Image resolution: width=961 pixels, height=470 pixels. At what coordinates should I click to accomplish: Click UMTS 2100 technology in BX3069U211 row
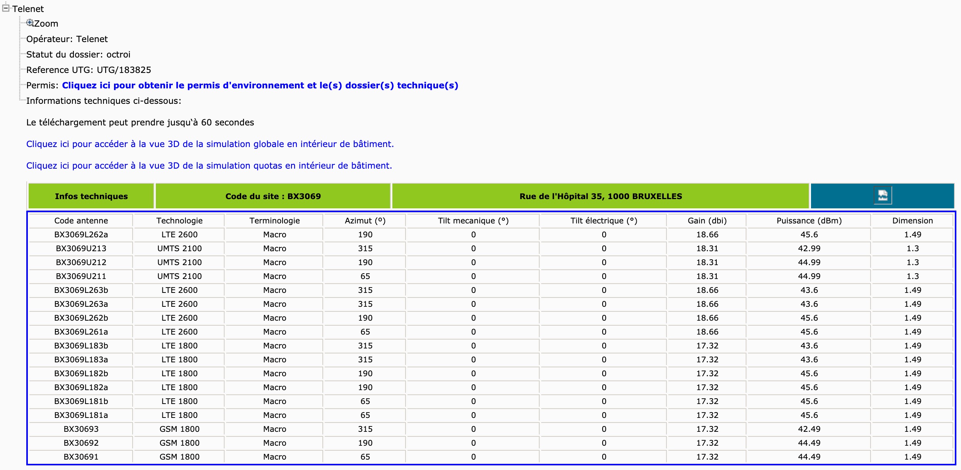click(x=179, y=276)
